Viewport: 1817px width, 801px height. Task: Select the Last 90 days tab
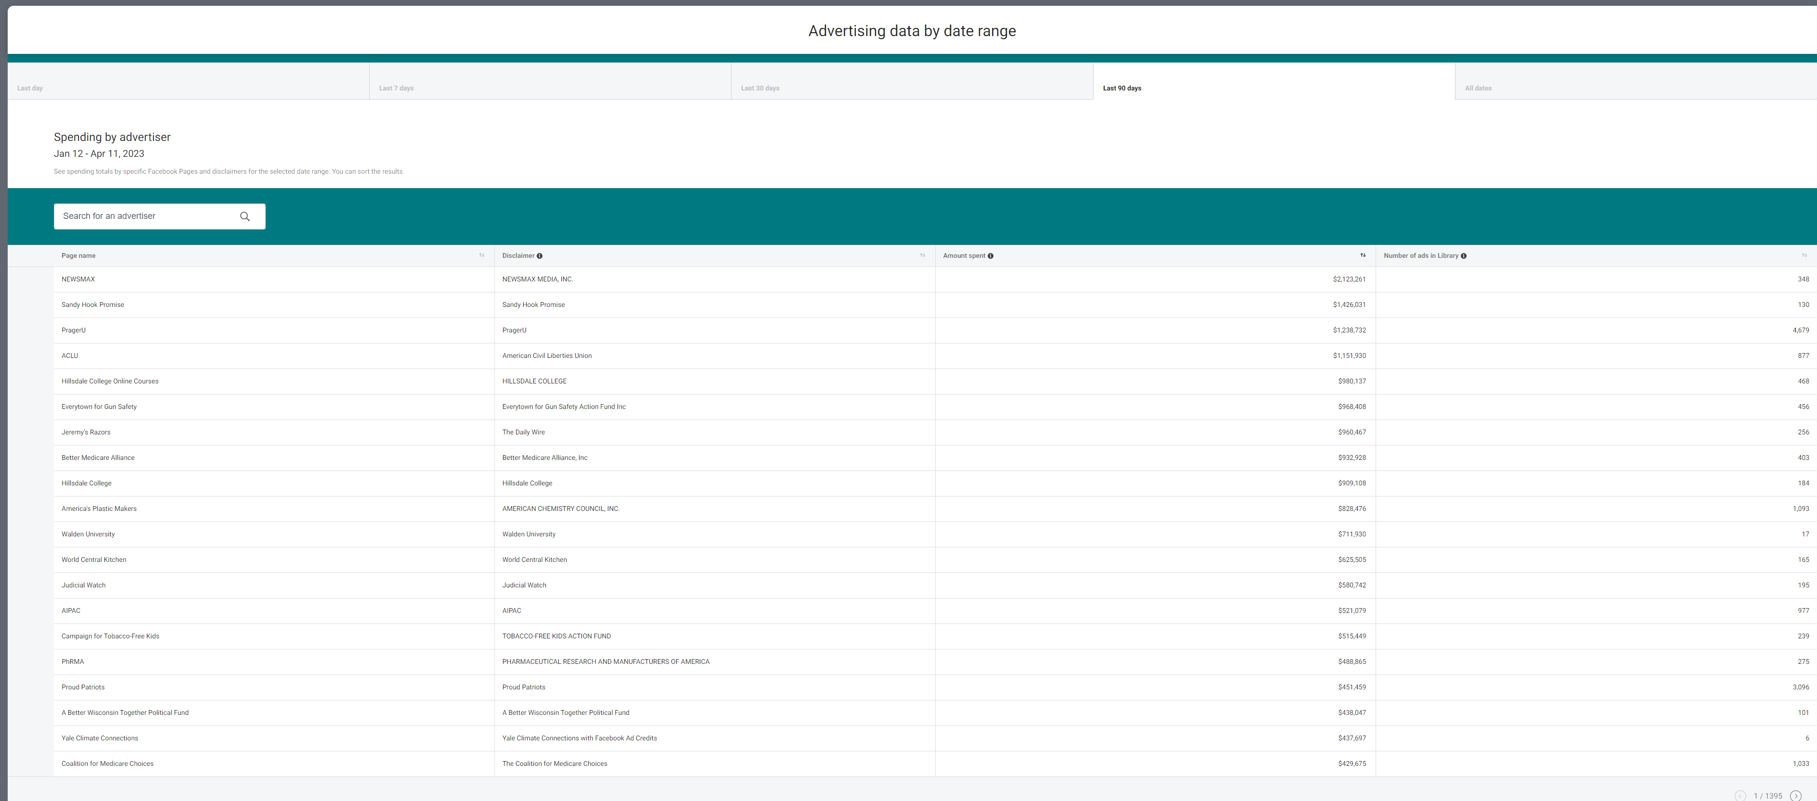(x=1274, y=81)
